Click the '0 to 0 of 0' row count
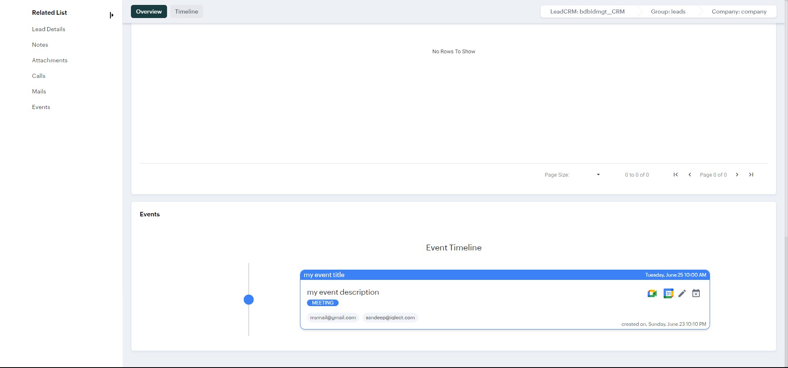The width and height of the screenshot is (788, 368). point(637,175)
